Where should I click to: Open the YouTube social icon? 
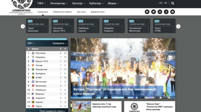pyautogui.click(x=173, y=12)
